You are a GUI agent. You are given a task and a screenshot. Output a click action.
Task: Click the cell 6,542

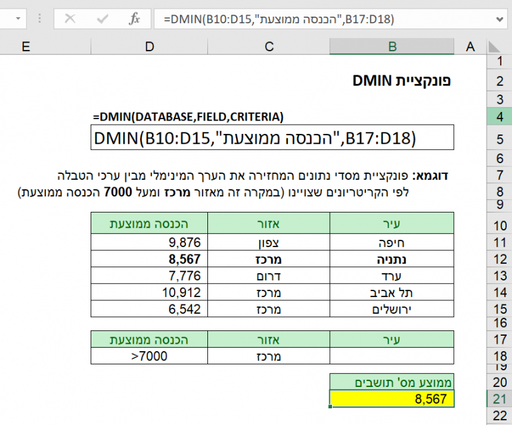coord(149,309)
